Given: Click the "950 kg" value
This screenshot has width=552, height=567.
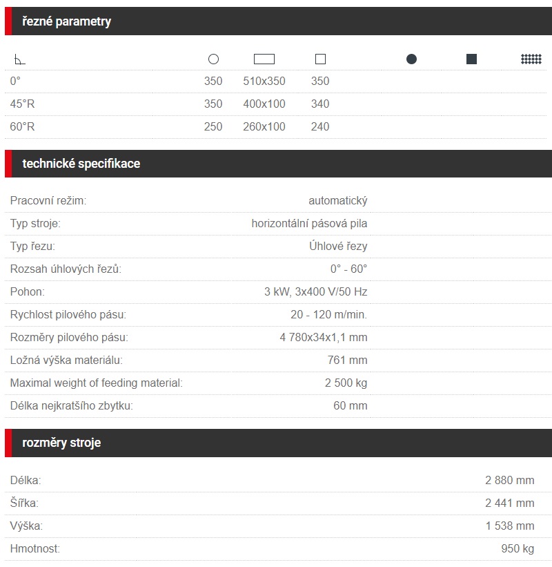Looking at the screenshot, I should tap(517, 548).
